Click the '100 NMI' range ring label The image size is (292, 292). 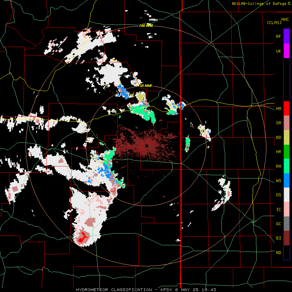146,26
